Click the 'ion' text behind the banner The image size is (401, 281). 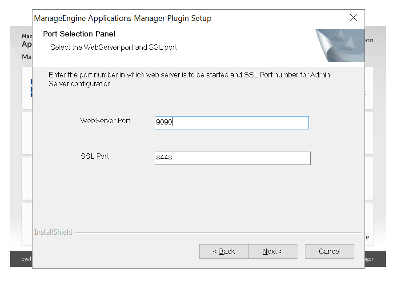tap(369, 40)
